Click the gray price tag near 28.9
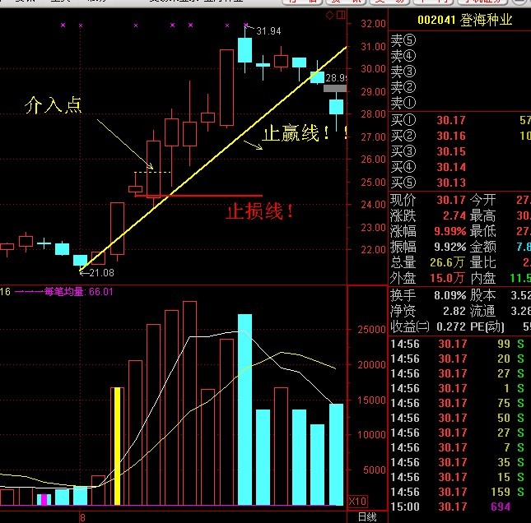The height and width of the screenshot is (523, 531). tap(335, 89)
